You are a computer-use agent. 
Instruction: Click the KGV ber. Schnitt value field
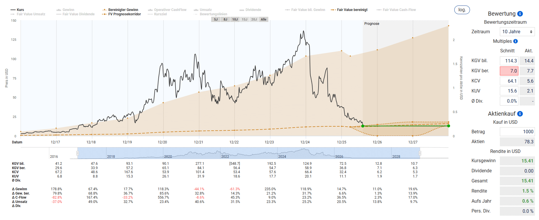coord(509,71)
